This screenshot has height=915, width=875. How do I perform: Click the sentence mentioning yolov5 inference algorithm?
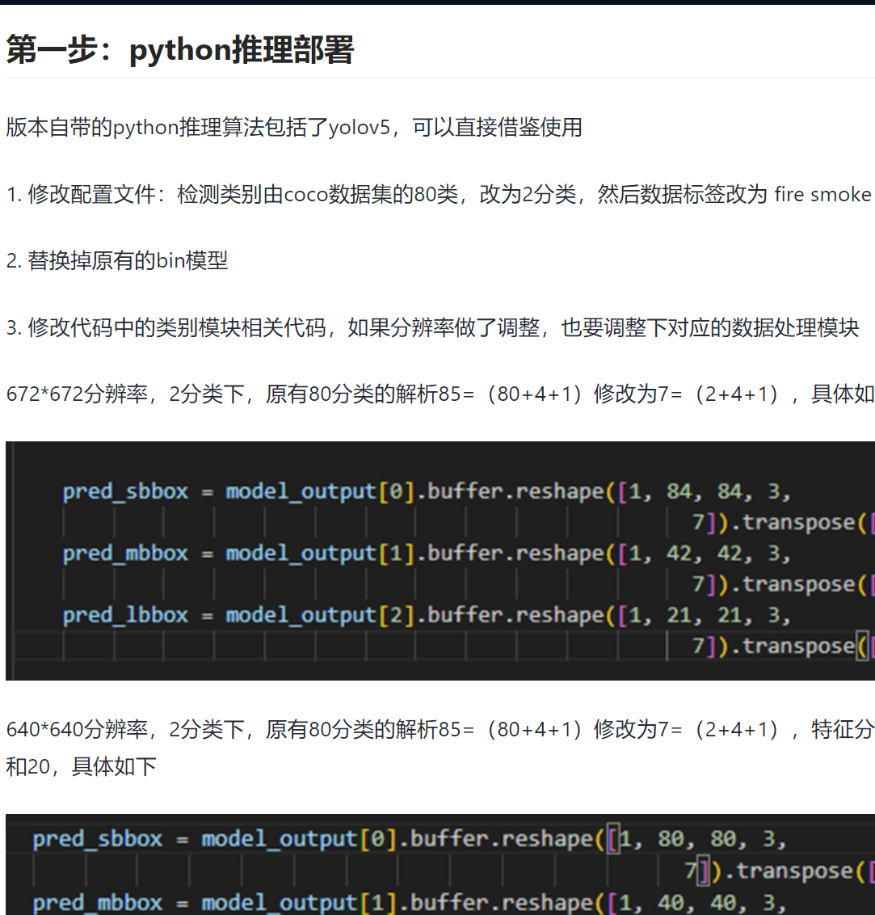(x=294, y=128)
